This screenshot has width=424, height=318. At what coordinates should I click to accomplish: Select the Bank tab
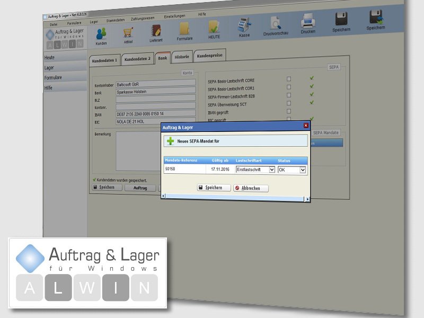pyautogui.click(x=163, y=58)
